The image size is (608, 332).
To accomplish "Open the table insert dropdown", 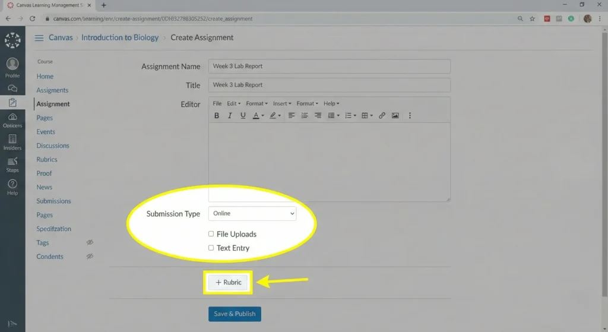I will pos(367,116).
